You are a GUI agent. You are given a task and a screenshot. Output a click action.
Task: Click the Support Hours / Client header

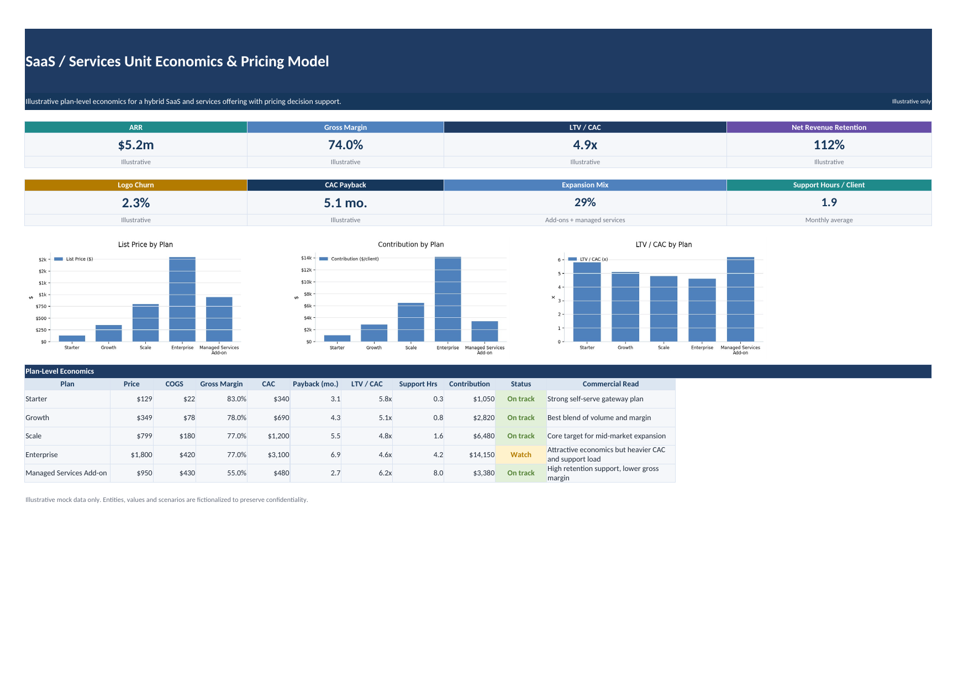click(x=829, y=185)
